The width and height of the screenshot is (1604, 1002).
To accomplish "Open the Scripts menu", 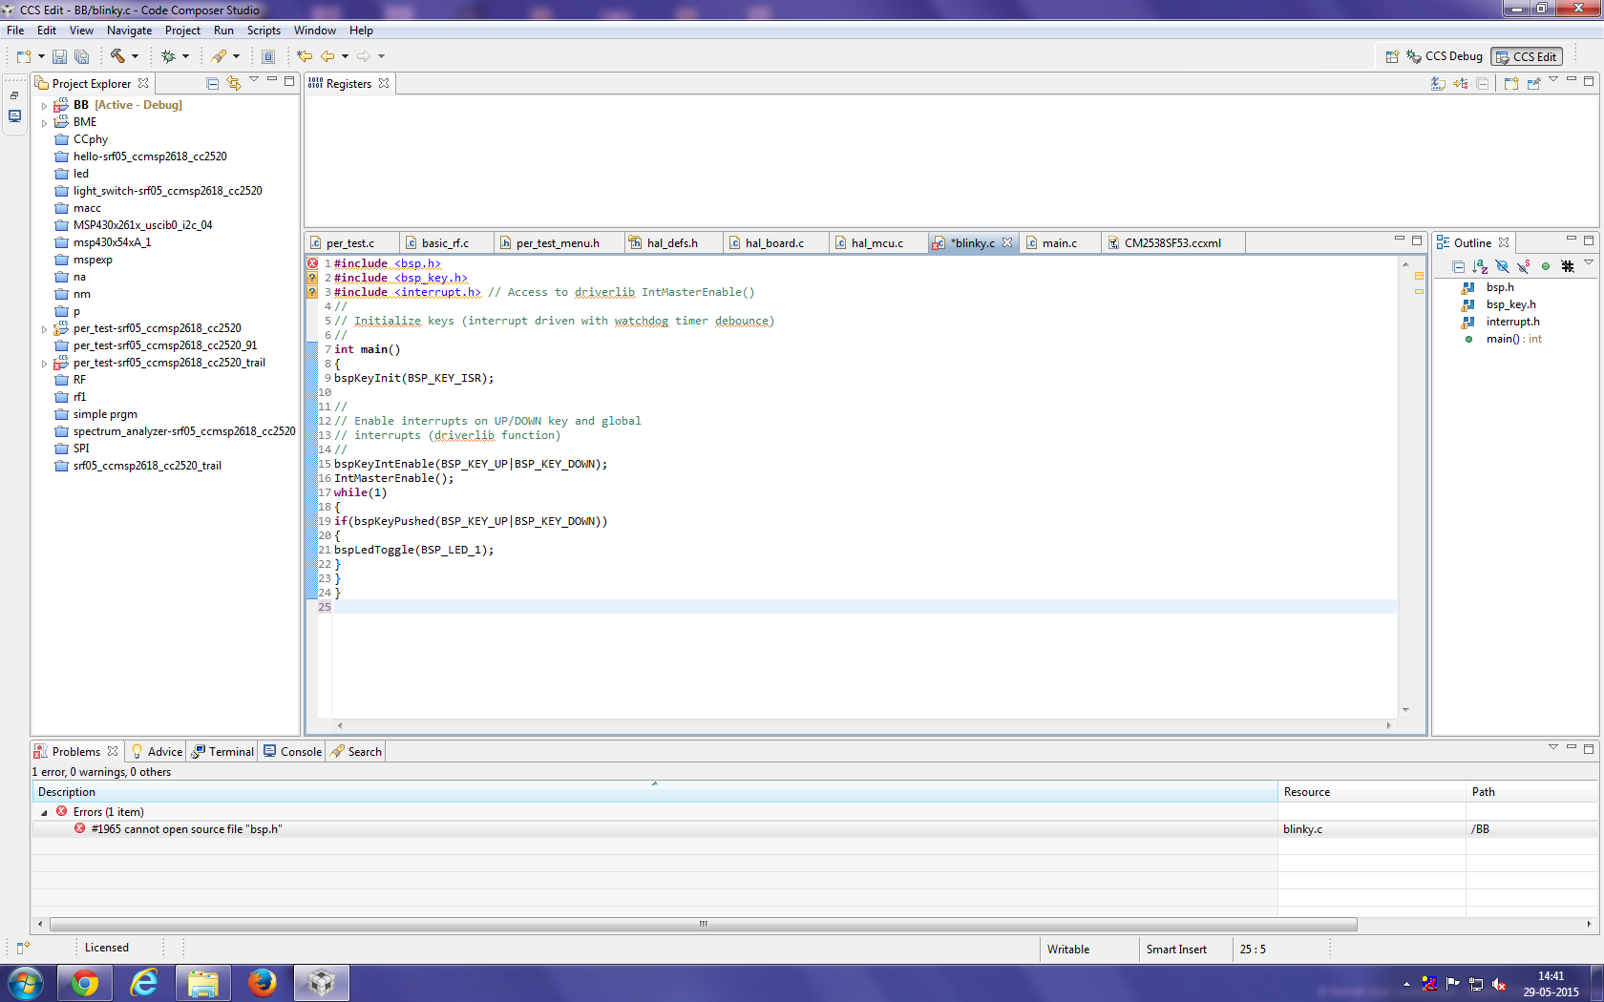I will coord(264,30).
